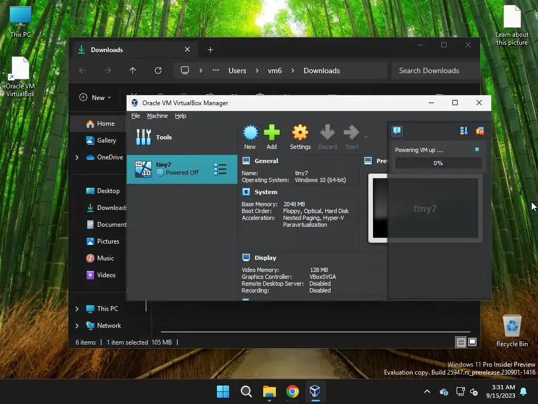Select the tiny7 virtual machine
The height and width of the screenshot is (404, 538).
[x=182, y=169]
